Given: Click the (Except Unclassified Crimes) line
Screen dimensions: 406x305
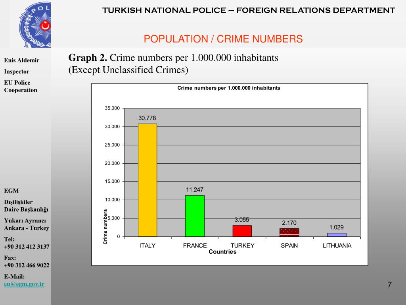Looking at the screenshot, I should coord(128,70).
